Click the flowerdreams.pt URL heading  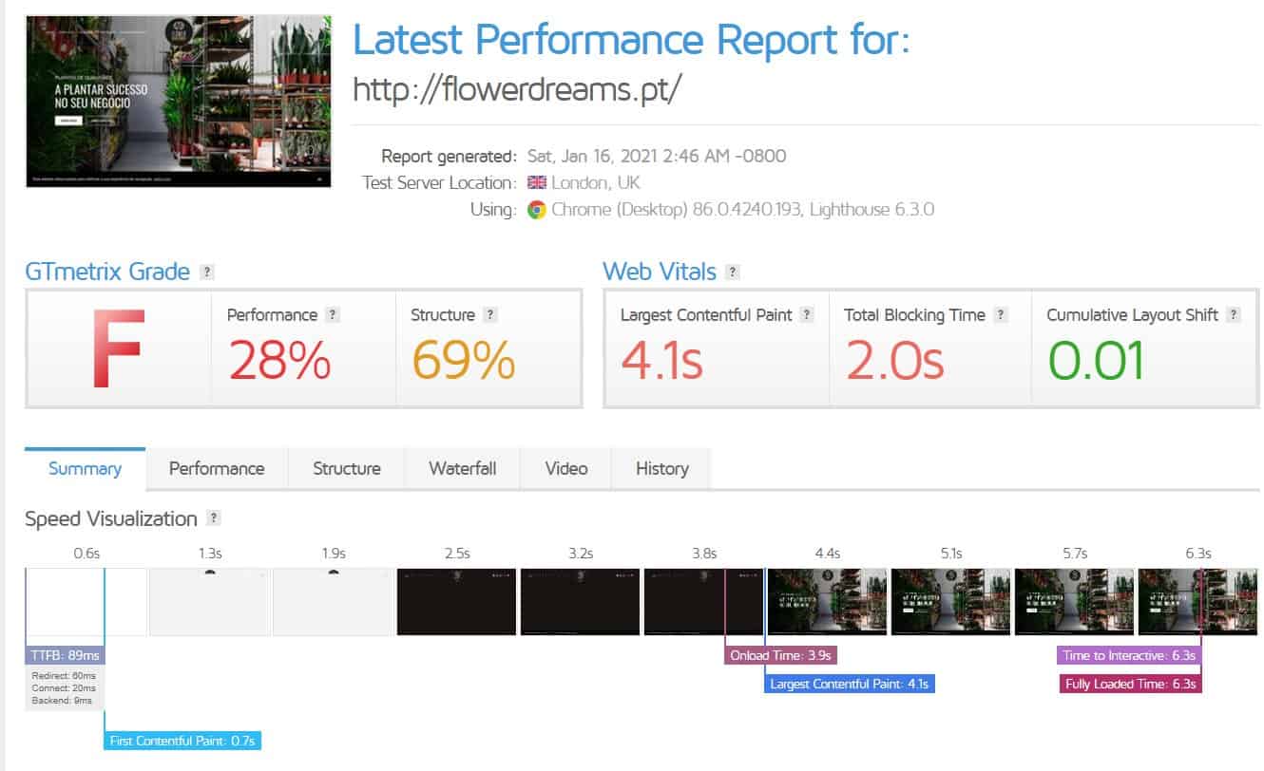pos(518,89)
